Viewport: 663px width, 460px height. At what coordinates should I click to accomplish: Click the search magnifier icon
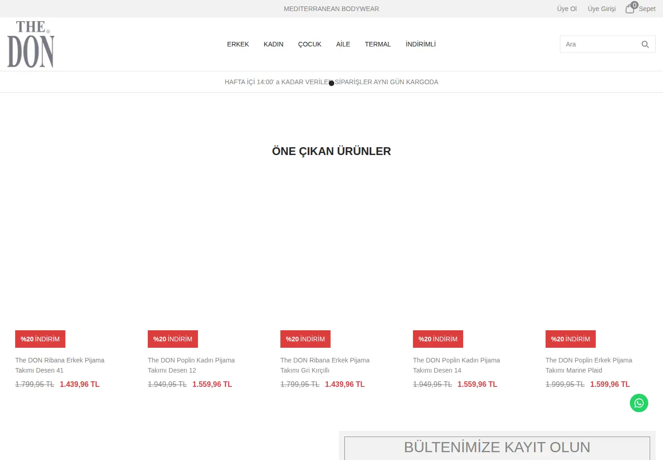(x=645, y=44)
